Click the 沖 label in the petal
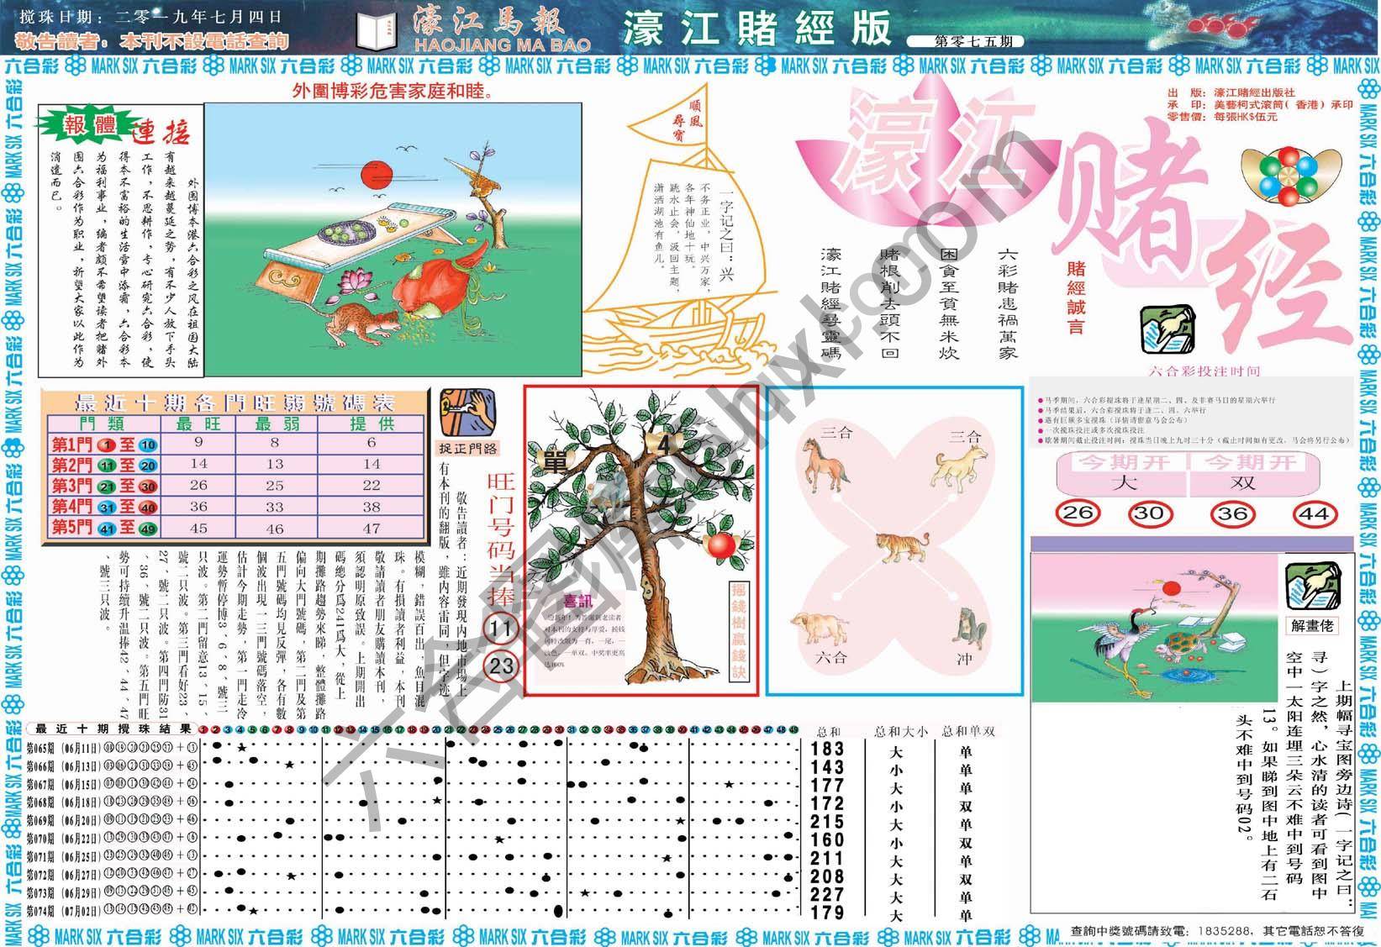Image resolution: width=1381 pixels, height=947 pixels. [964, 659]
